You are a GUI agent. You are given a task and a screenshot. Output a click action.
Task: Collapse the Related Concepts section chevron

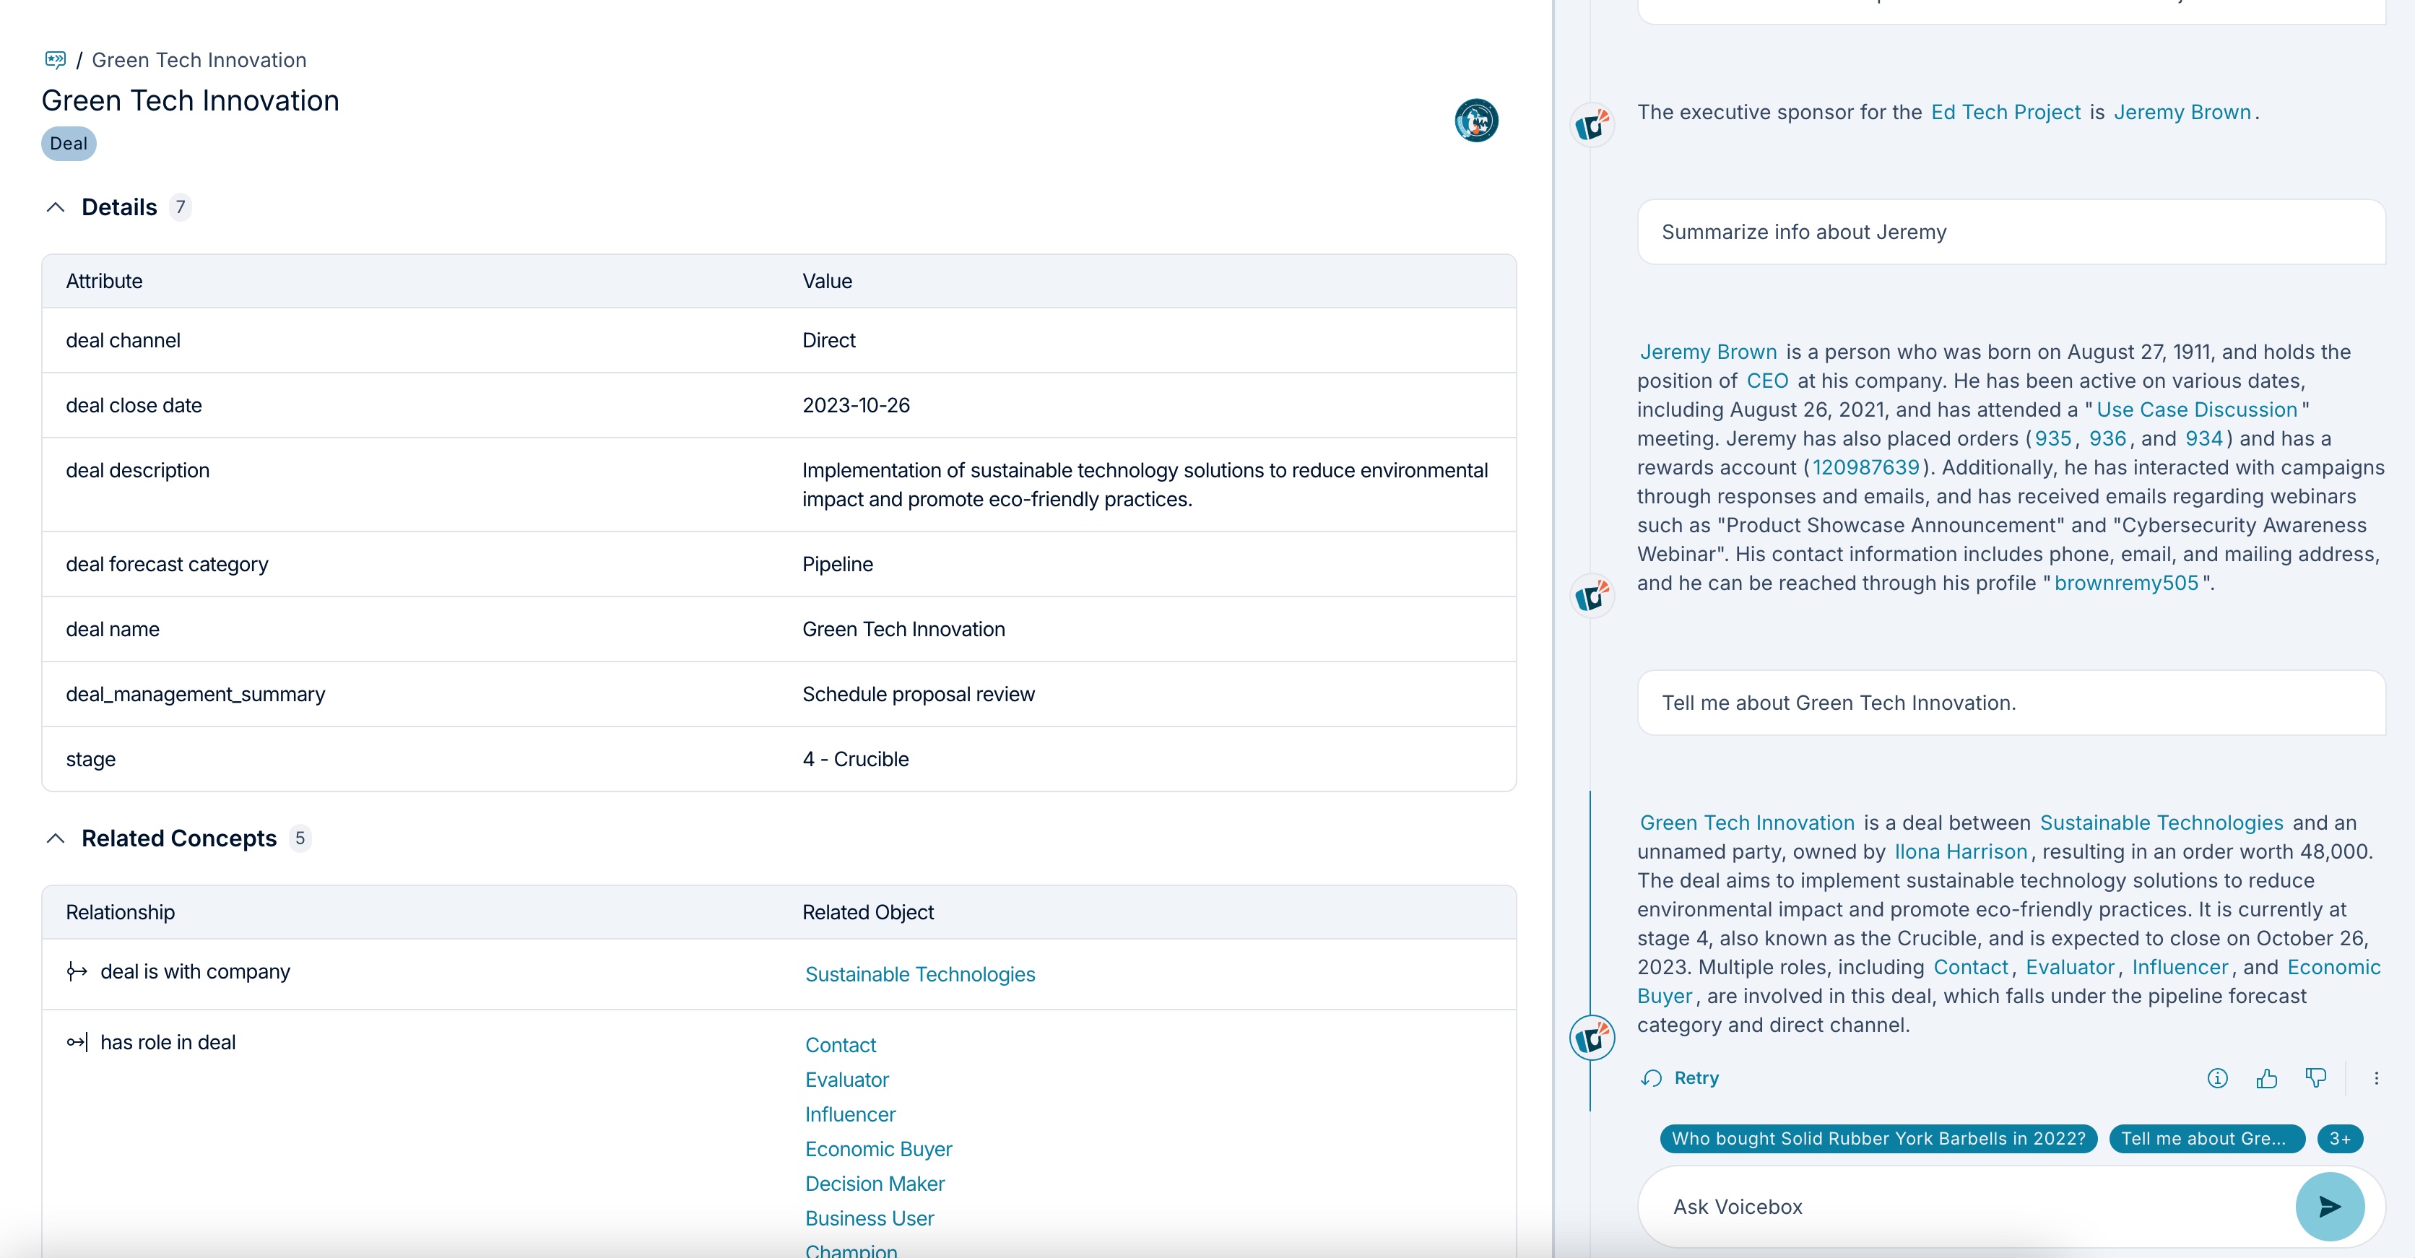[x=56, y=838]
